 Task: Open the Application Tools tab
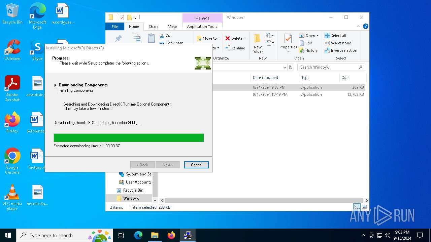click(x=202, y=27)
